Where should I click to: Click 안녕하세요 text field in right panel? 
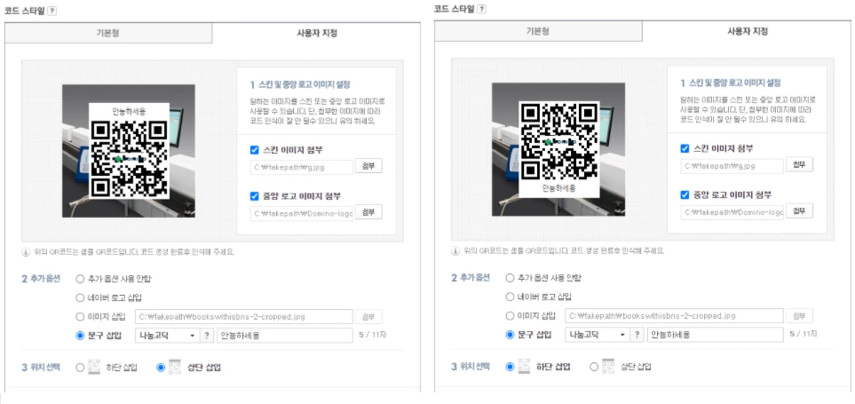point(716,334)
